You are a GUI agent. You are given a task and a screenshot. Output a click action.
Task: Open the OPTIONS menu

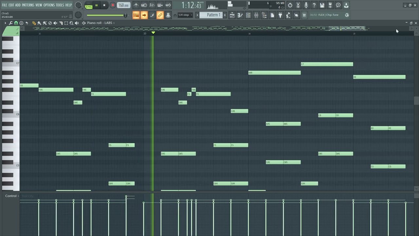tap(49, 5)
